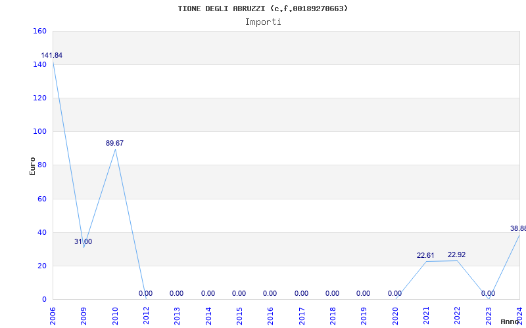Screen dimensions: 526x328
Task: Select the 0.00 value for year 2023
Action: (488, 293)
